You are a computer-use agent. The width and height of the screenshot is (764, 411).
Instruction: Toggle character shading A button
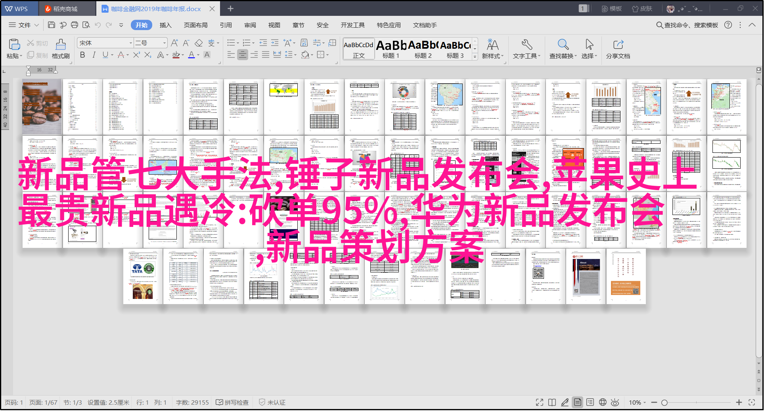tap(207, 55)
